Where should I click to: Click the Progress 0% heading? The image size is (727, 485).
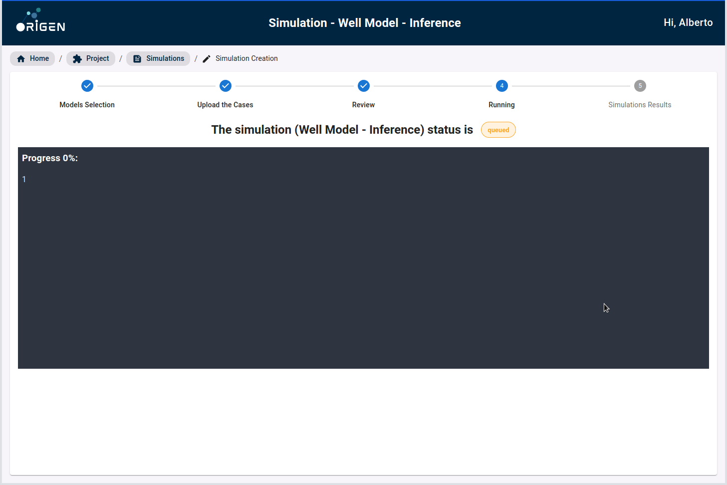click(50, 158)
